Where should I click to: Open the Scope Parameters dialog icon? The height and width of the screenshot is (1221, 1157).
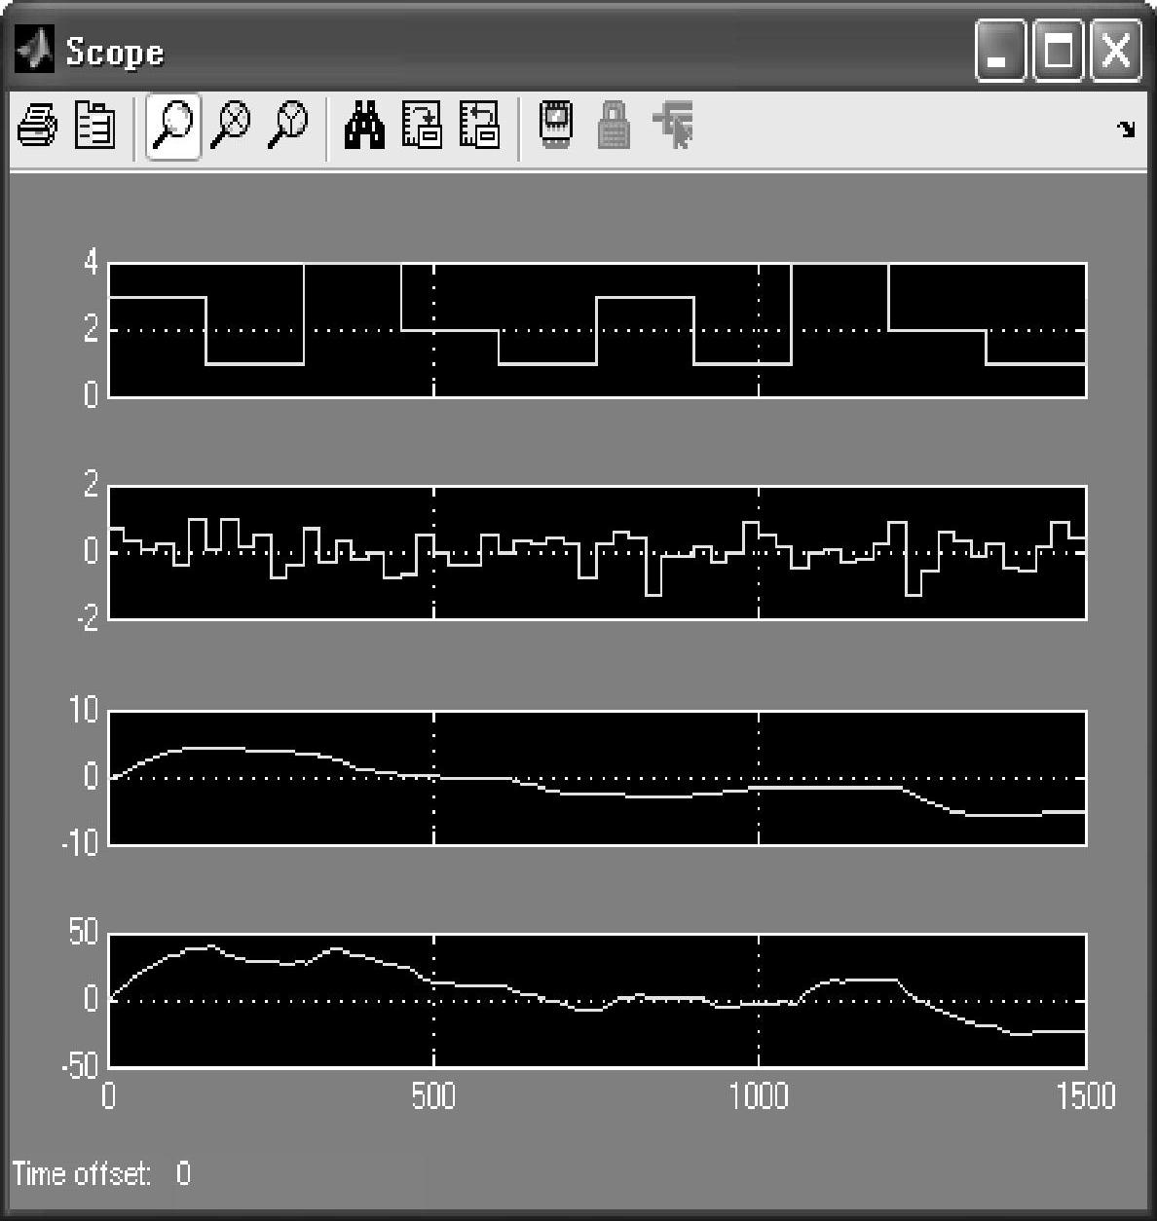click(x=94, y=126)
